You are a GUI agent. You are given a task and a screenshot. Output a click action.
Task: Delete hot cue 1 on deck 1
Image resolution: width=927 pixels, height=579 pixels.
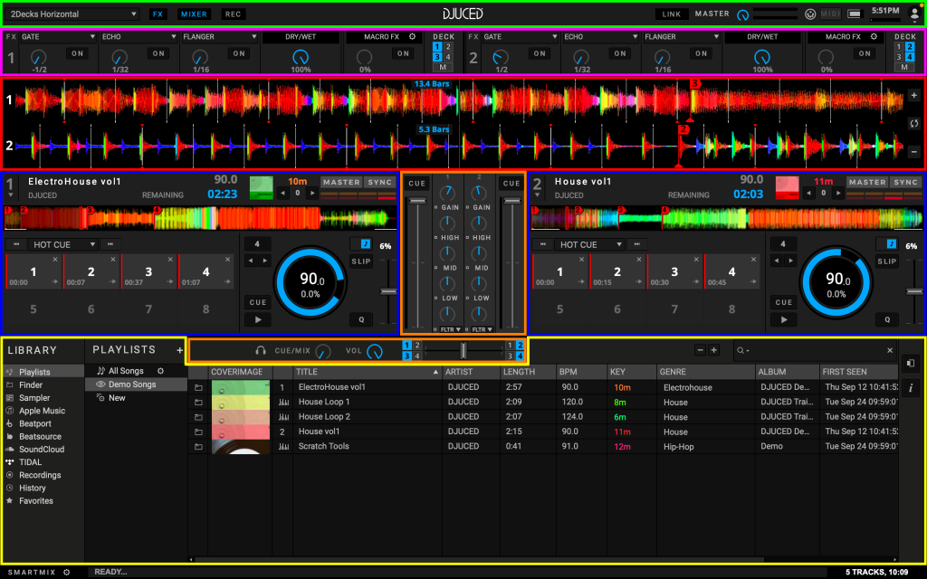coord(56,260)
